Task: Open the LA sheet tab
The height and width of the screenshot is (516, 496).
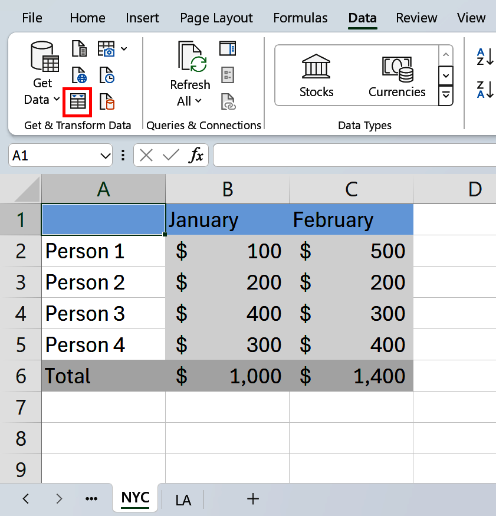Action: pyautogui.click(x=183, y=499)
